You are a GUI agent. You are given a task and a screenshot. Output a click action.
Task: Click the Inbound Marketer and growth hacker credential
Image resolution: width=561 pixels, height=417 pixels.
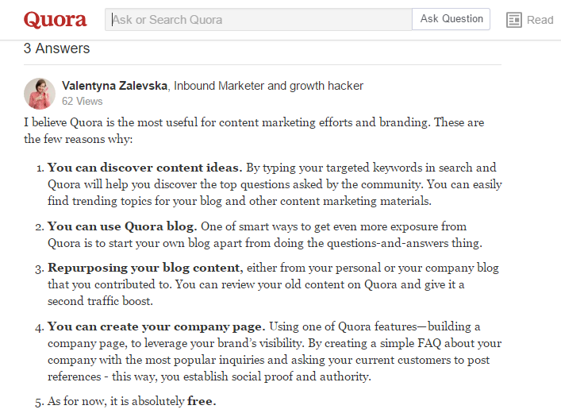coord(268,86)
